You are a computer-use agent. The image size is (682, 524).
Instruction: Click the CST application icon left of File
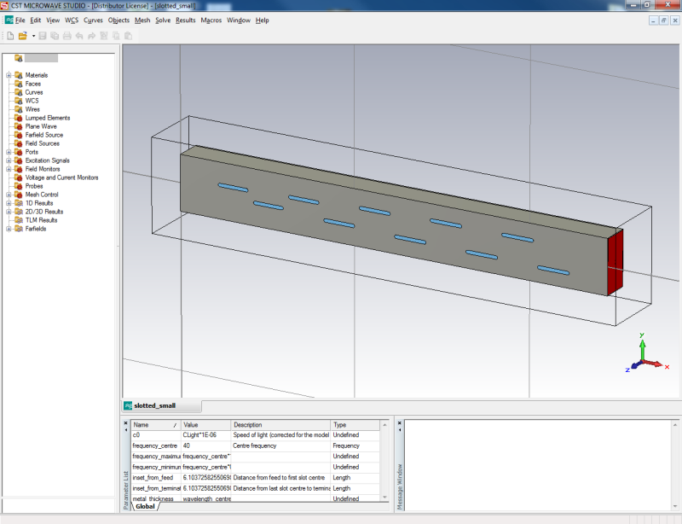pyautogui.click(x=9, y=20)
